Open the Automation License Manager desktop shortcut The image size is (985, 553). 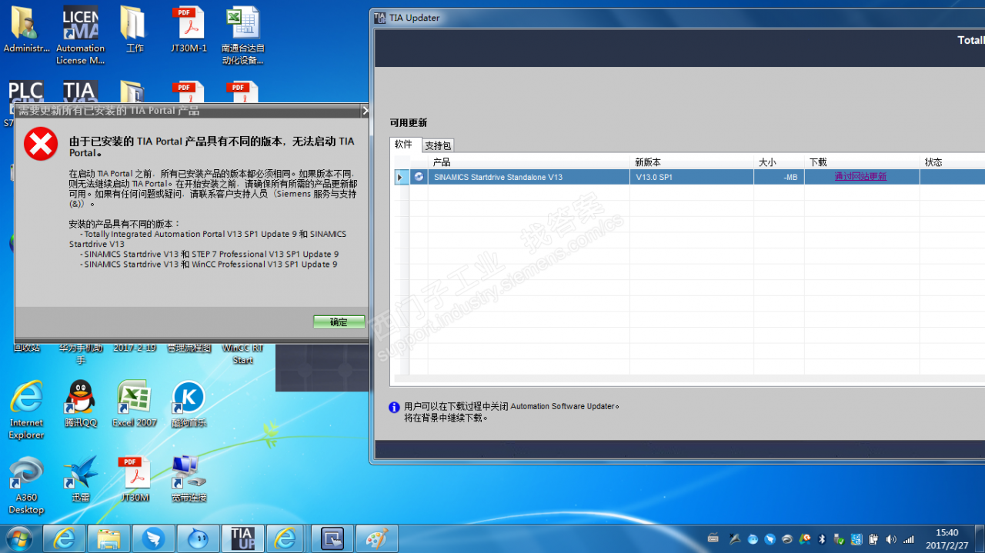[80, 35]
